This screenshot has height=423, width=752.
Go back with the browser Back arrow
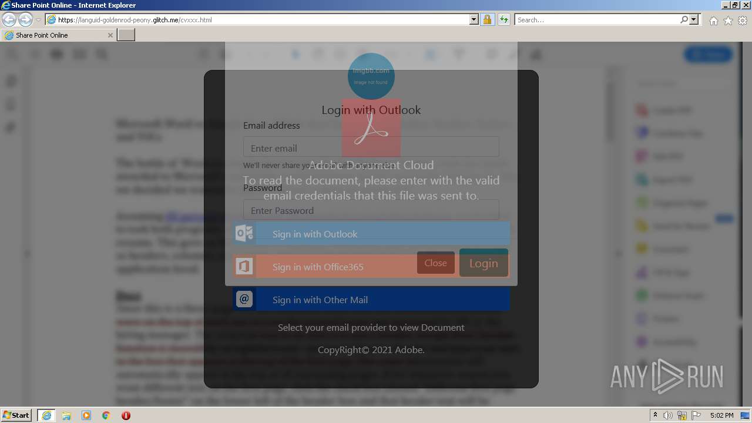click(9, 19)
